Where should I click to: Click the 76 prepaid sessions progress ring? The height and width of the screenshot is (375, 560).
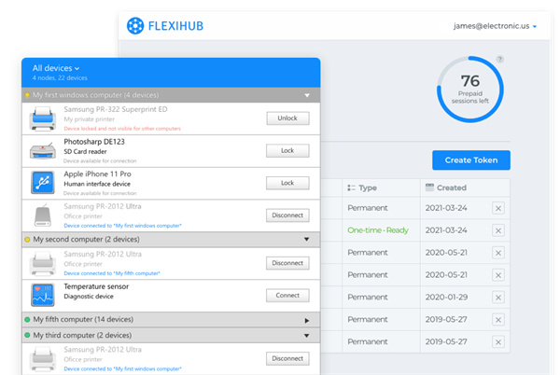469,90
